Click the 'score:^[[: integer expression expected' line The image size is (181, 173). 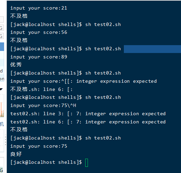coord(83,81)
